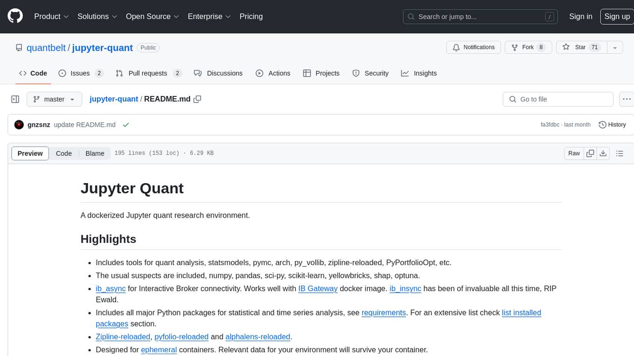This screenshot has height=356, width=634.
Task: Open the gnzsnz author link
Action: 39,125
